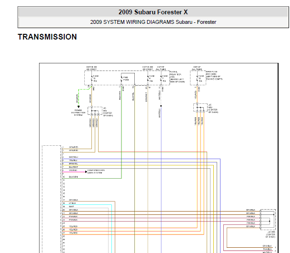Click the 'COMPUTER DATA LINES SYSTEM' label

point(96,172)
